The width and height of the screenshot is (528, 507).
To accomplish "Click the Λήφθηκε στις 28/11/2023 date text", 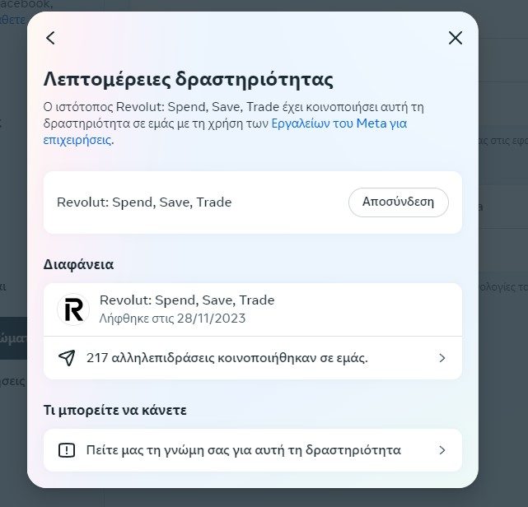I will (172, 318).
